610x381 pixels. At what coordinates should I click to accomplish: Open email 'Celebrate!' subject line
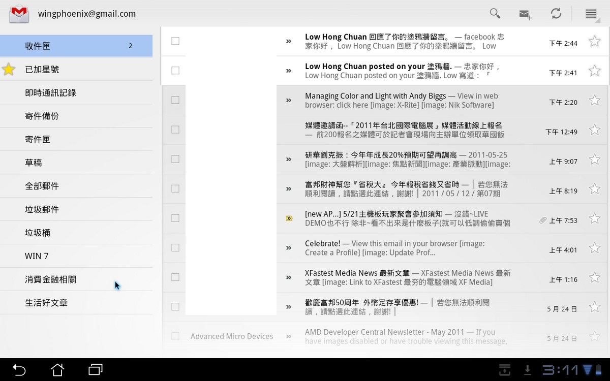tap(323, 243)
